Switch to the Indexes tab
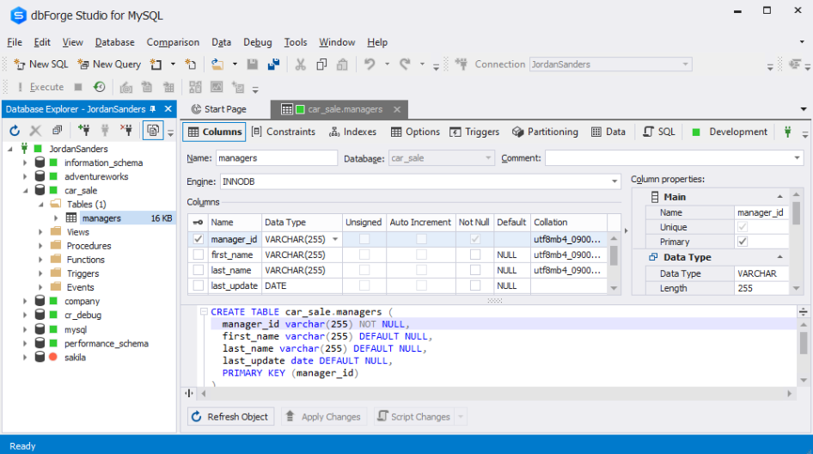Viewport: 813px width, 454px height. pos(353,132)
